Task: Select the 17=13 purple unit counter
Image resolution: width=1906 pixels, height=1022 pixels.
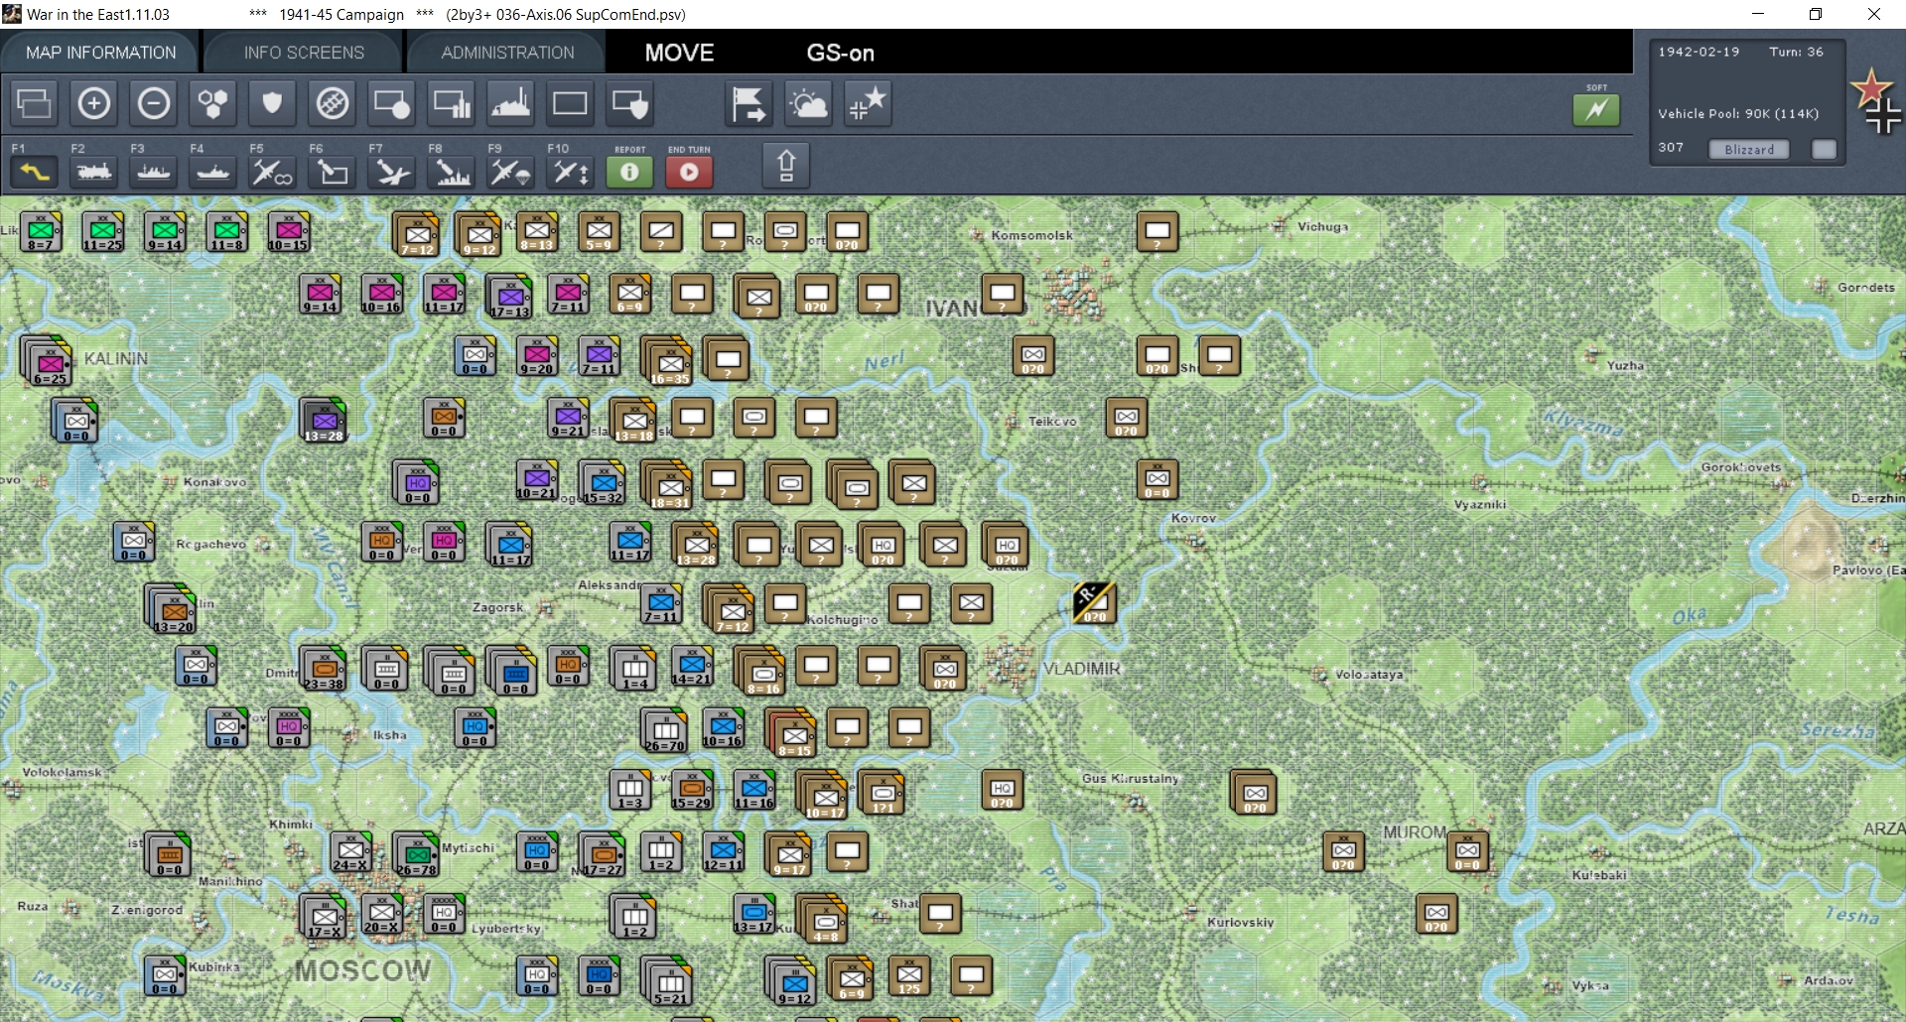Action: pyautogui.click(x=509, y=297)
